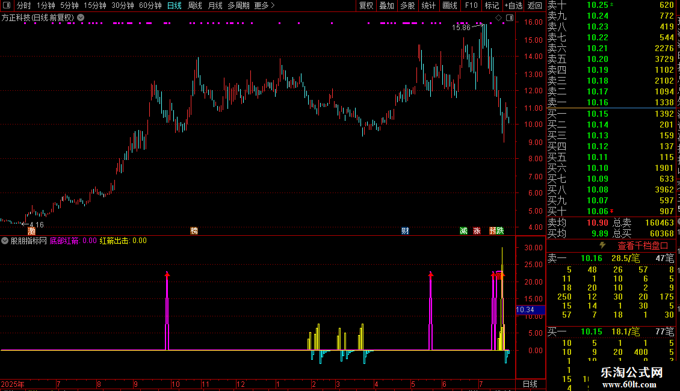This screenshot has width=680, height=391.
Task: Select the 1分钟 period
Action: [46, 5]
